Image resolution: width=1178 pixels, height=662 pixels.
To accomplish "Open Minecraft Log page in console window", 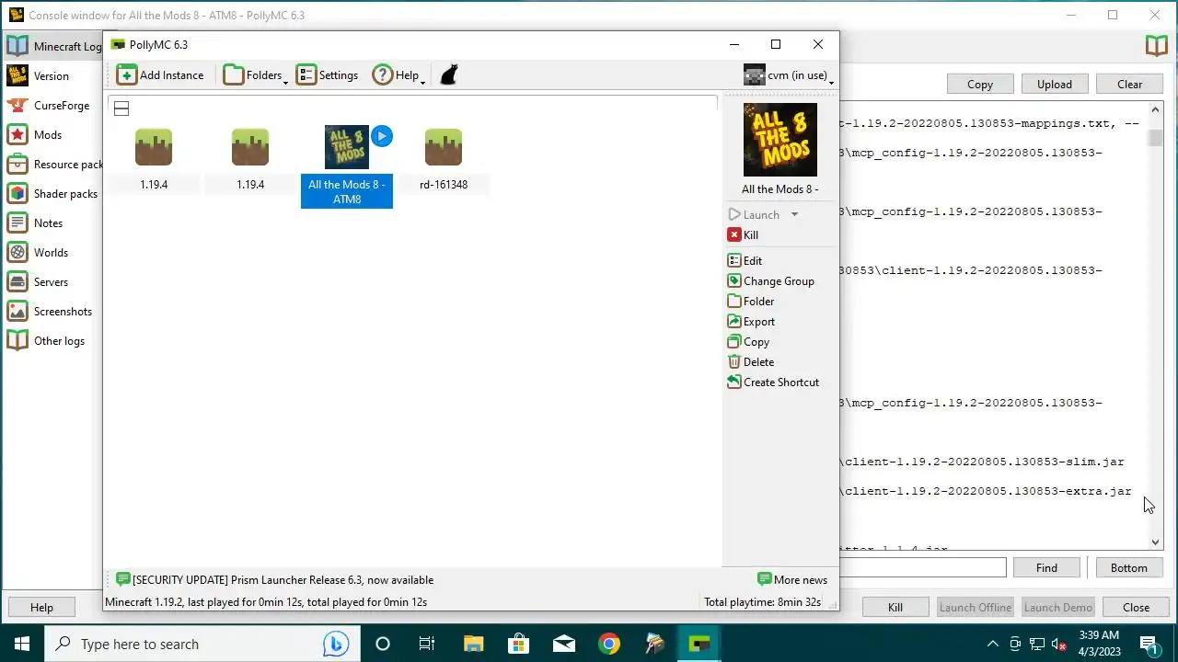I will (x=53, y=46).
